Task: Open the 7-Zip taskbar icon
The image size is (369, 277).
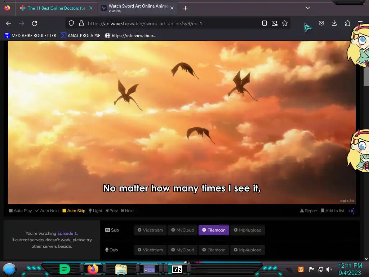Action: click(x=177, y=269)
